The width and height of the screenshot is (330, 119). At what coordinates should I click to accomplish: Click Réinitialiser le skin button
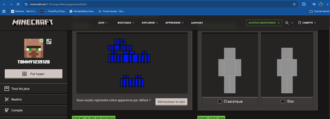171,102
